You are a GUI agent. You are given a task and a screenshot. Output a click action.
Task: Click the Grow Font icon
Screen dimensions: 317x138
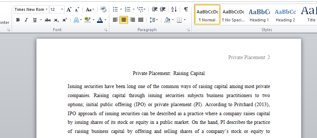click(x=69, y=9)
